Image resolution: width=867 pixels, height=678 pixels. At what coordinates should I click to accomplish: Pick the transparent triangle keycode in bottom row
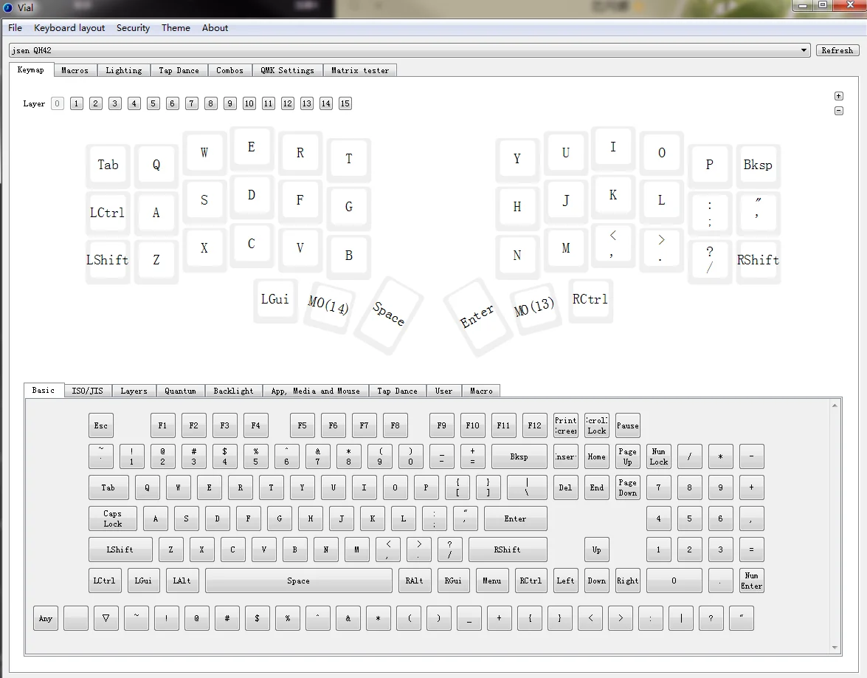coord(106,618)
